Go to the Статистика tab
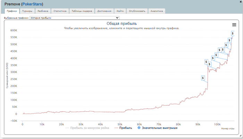 pos(60,11)
